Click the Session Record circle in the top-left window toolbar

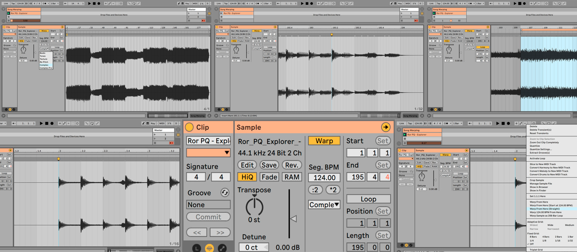[x=121, y=4]
